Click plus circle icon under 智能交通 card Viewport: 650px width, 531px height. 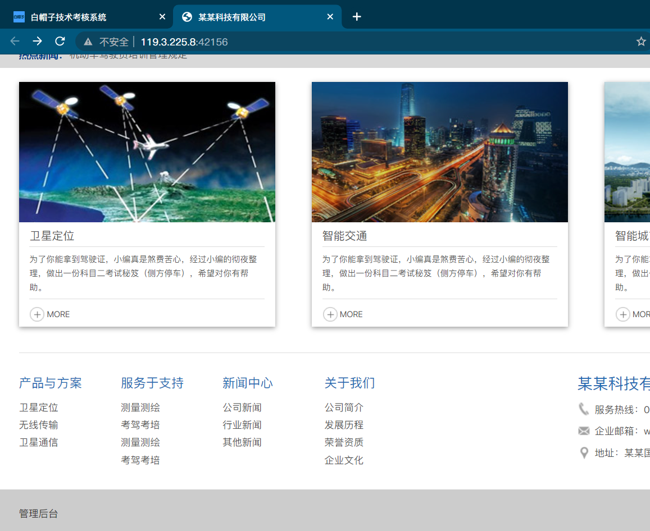[x=330, y=314]
